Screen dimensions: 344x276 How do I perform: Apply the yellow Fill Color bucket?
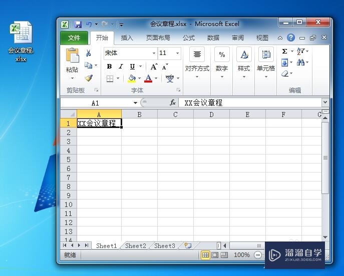point(132,78)
